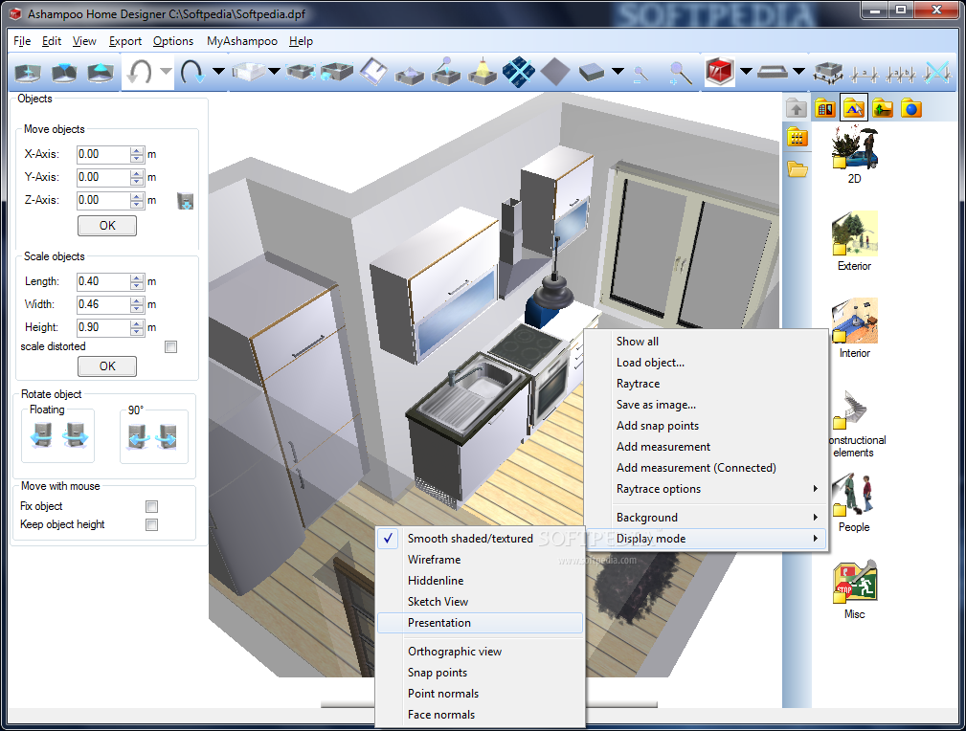
Task: Rotate object floating left icon
Action: click(41, 435)
